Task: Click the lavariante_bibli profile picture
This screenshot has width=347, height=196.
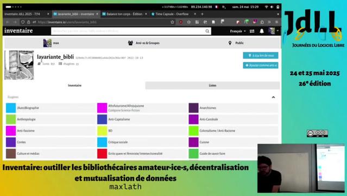Action: click(19, 65)
